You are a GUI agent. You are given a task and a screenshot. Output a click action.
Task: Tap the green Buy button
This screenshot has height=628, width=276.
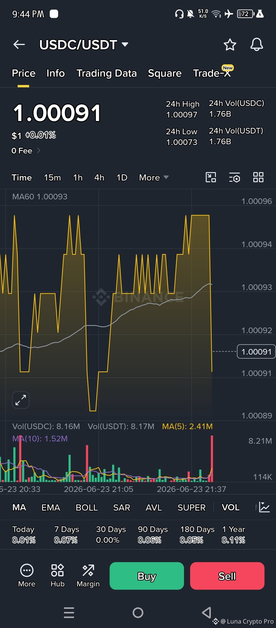pos(147,576)
